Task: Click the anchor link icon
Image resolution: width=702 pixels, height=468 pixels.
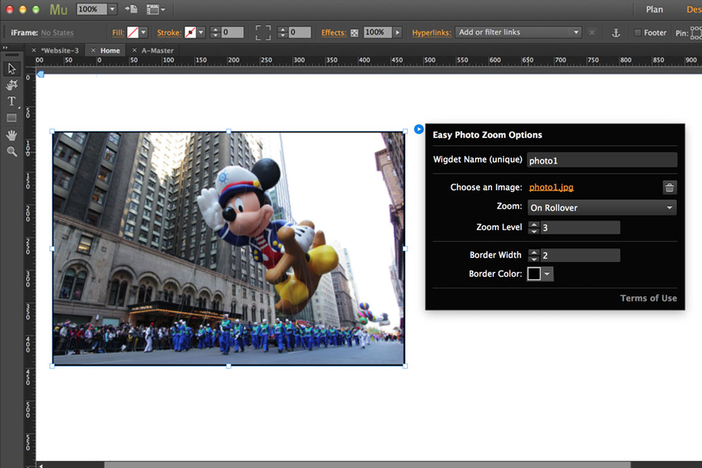Action: coord(615,33)
